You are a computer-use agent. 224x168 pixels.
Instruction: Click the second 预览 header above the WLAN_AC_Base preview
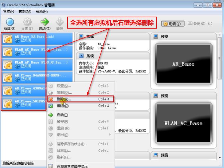click(183, 96)
